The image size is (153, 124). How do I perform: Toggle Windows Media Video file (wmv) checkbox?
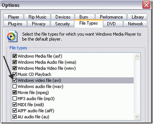click(x=15, y=68)
